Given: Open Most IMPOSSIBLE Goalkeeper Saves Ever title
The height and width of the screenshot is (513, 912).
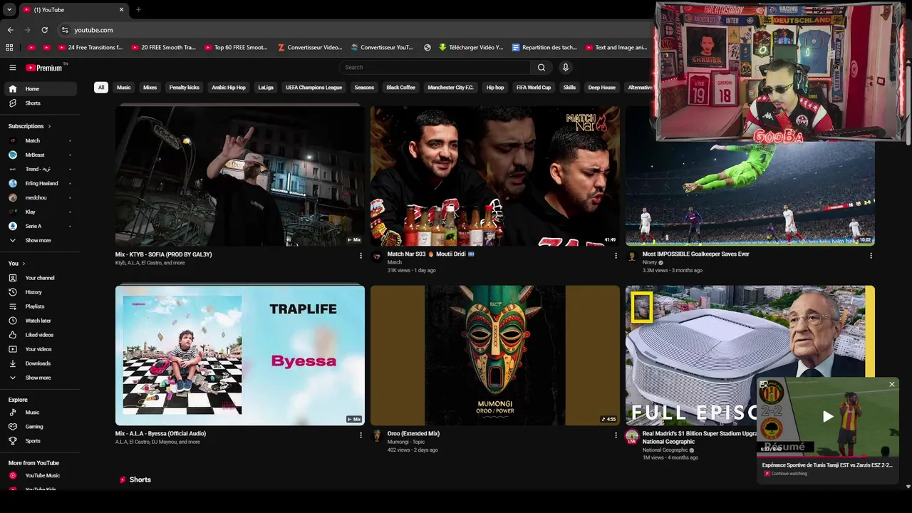Looking at the screenshot, I should (695, 254).
